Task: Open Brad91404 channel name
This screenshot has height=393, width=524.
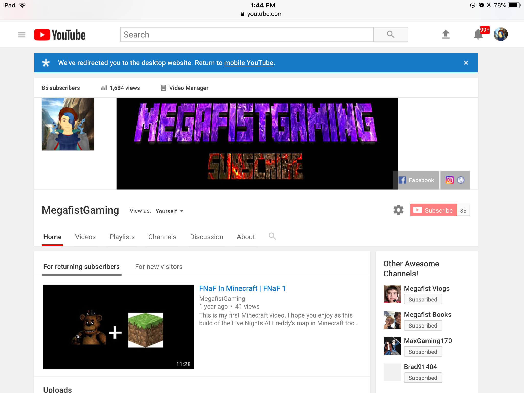Action: pos(420,367)
